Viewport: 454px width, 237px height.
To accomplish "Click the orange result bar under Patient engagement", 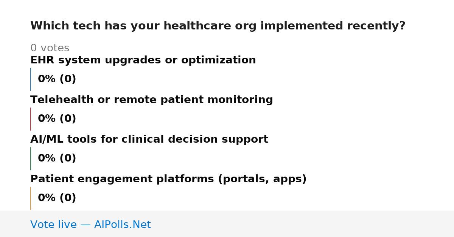I will click(x=30, y=198).
